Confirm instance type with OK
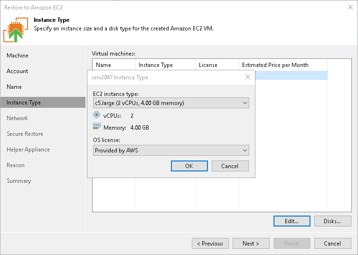 pos(189,166)
